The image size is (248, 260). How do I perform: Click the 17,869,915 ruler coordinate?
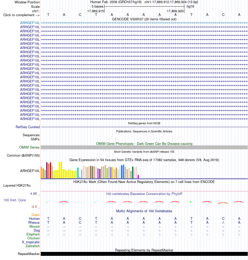[96, 11]
